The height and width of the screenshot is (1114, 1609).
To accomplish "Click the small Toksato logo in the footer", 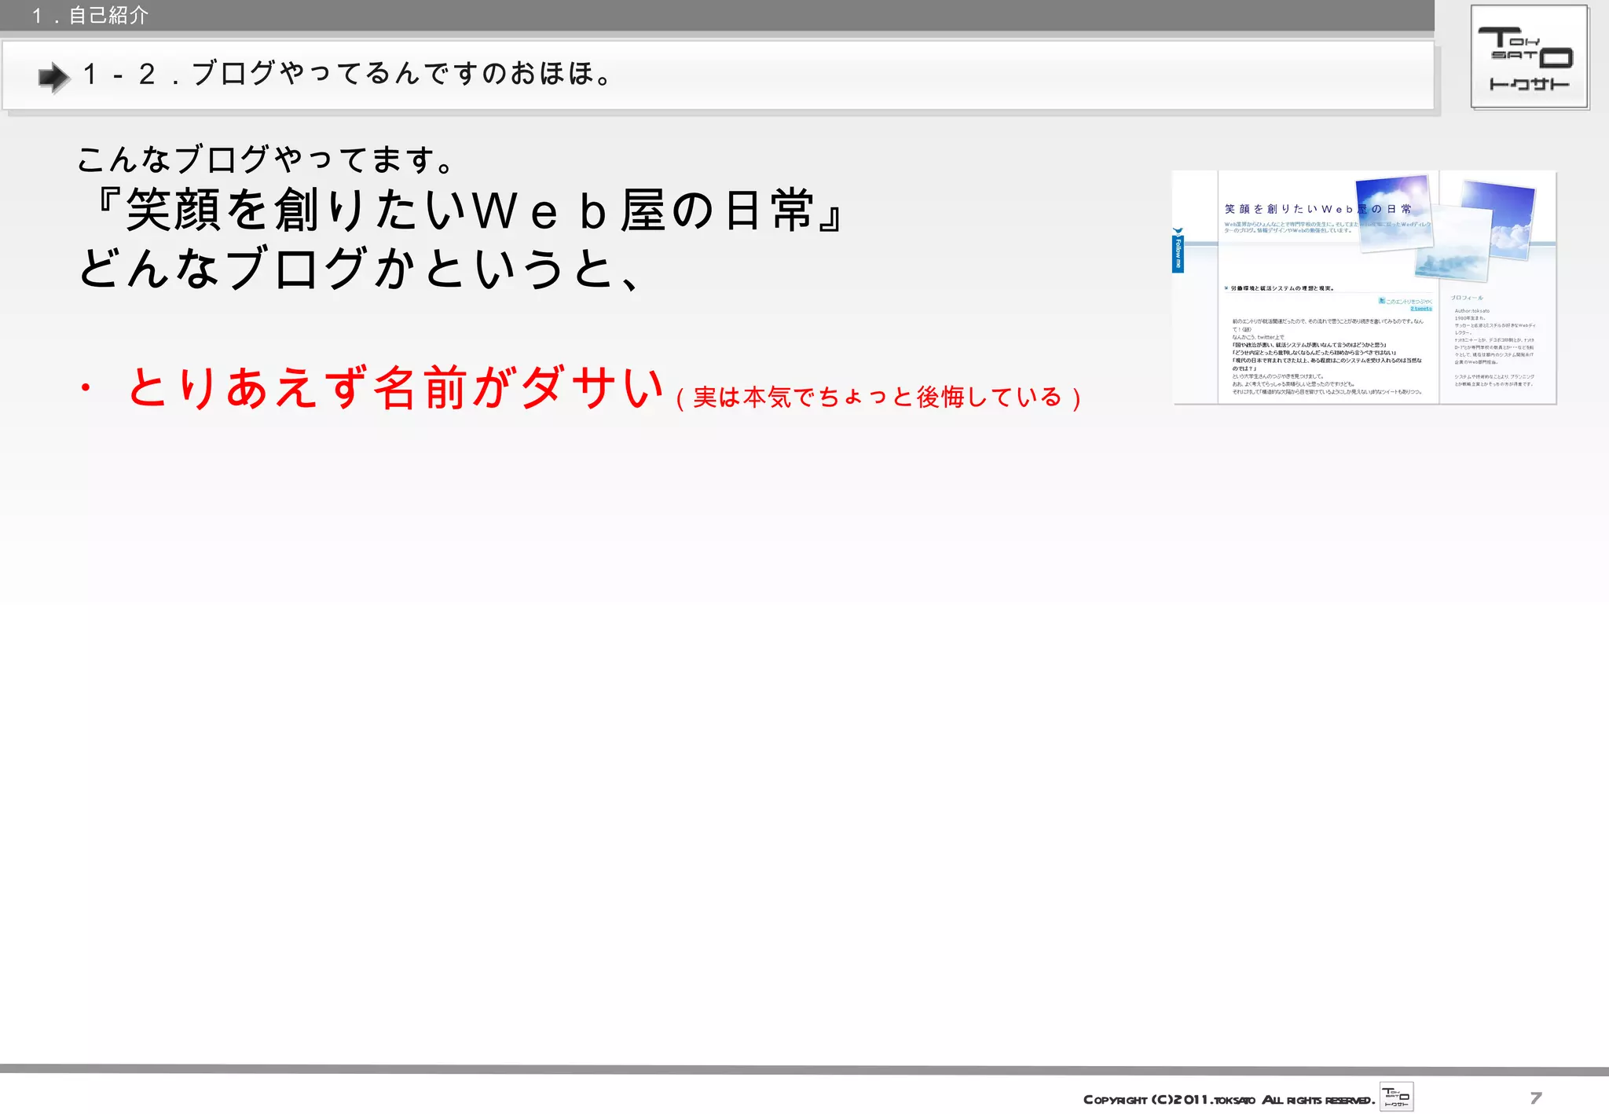I will point(1396,1098).
